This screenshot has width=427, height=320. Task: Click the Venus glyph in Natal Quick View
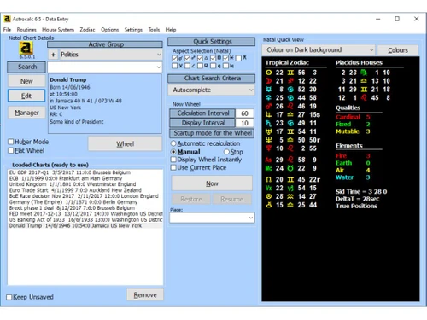pyautogui.click(x=268, y=98)
